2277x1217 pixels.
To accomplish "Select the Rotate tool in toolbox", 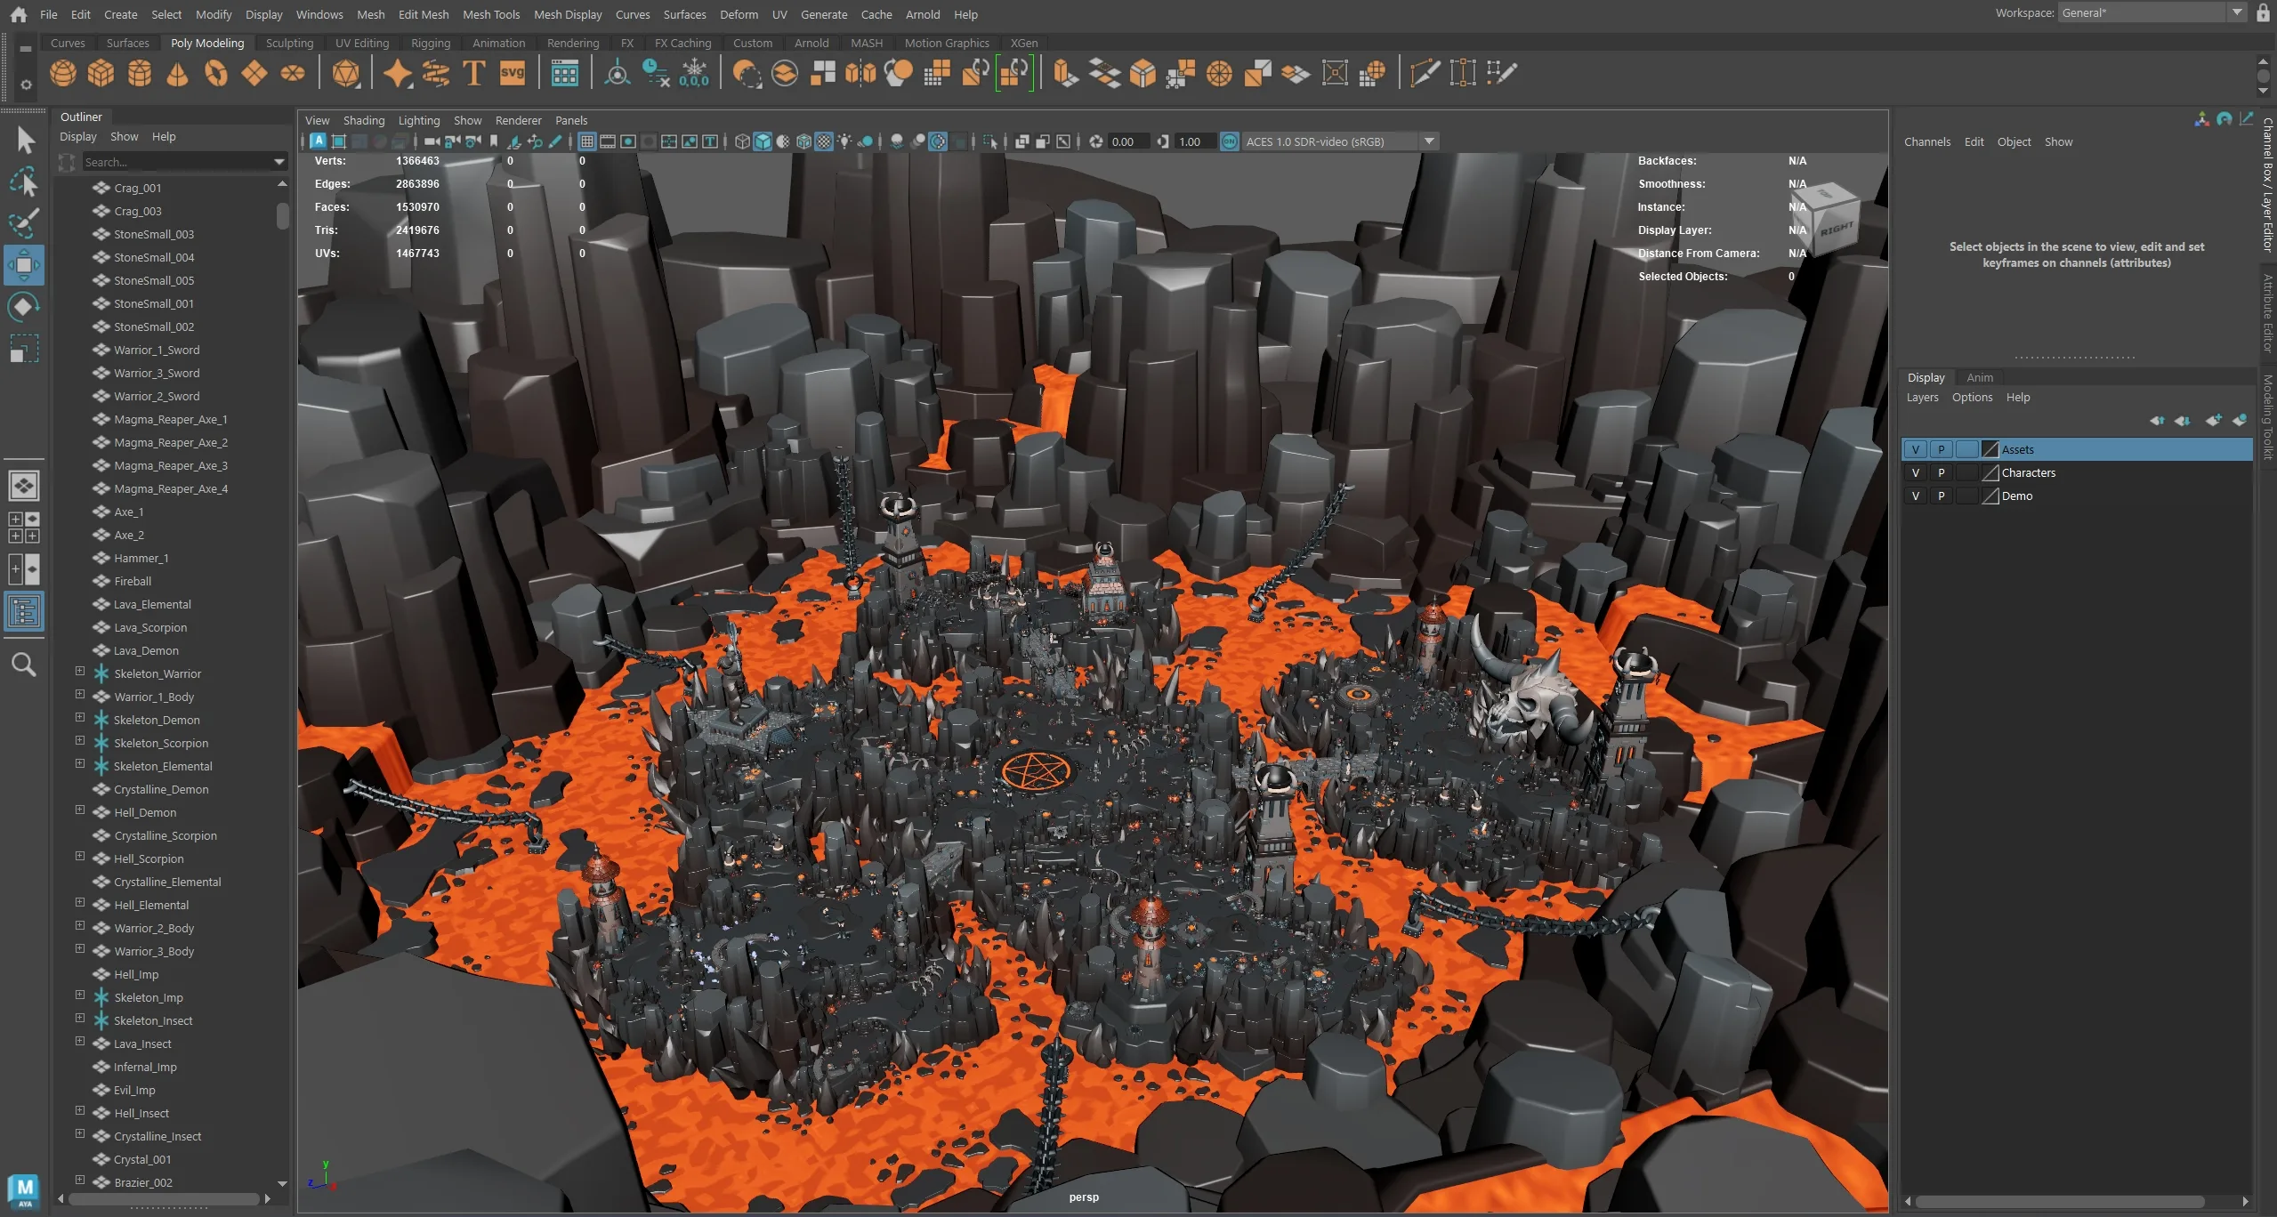I will click(x=24, y=307).
